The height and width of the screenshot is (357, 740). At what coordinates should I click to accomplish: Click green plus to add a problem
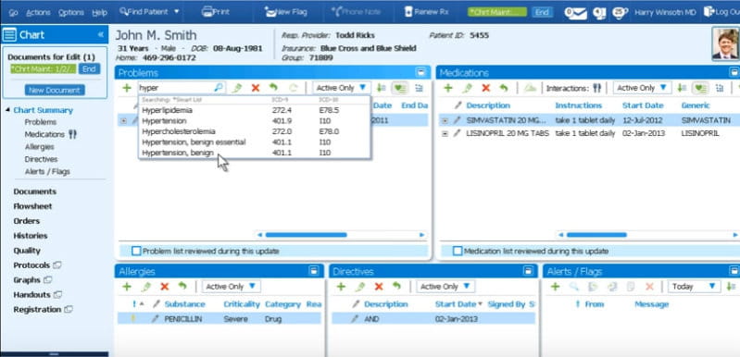tap(127, 88)
